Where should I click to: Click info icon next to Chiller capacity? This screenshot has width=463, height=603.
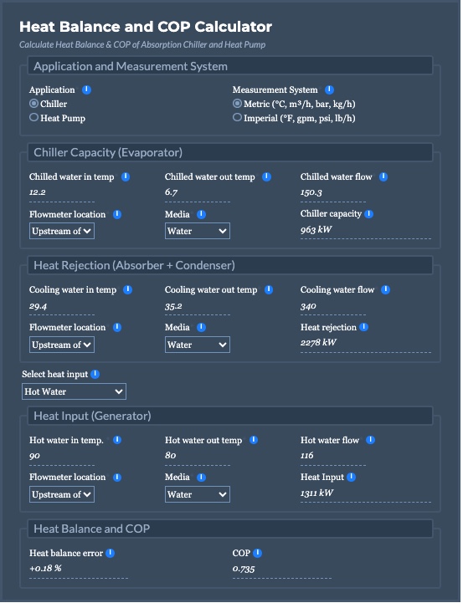coord(368,214)
